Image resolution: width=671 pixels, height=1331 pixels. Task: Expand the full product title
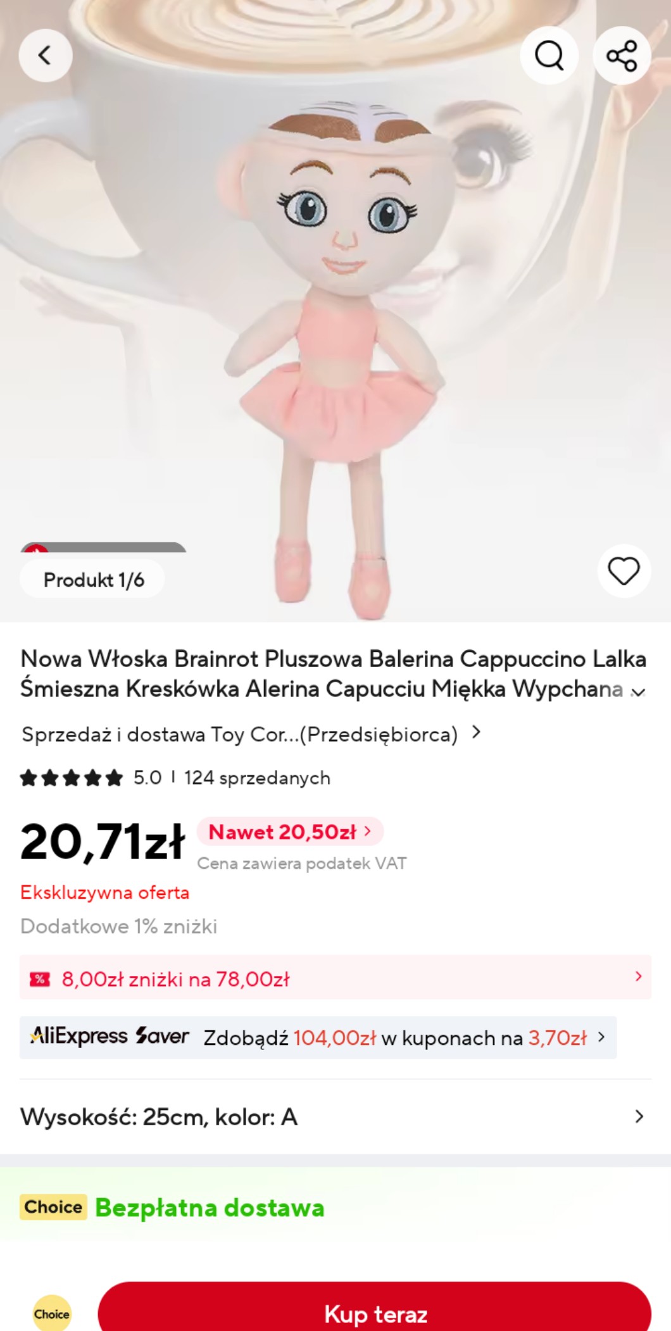(x=639, y=692)
